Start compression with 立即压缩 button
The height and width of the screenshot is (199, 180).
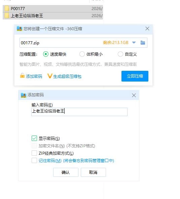click(x=135, y=76)
